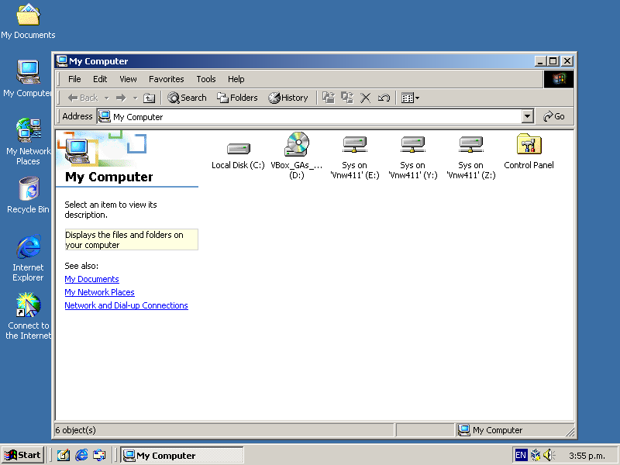This screenshot has height=465, width=620.
Task: Follow Network and Dial-up Connections link
Action: click(126, 305)
